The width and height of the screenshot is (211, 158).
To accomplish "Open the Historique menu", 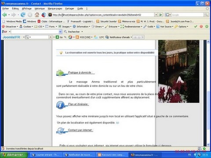I will pyautogui.click(x=40, y=9).
